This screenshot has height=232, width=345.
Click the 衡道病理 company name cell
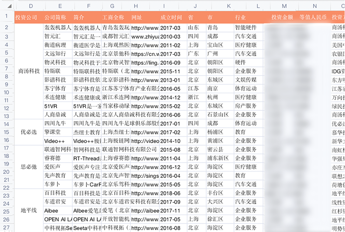pyautogui.click(x=58, y=45)
